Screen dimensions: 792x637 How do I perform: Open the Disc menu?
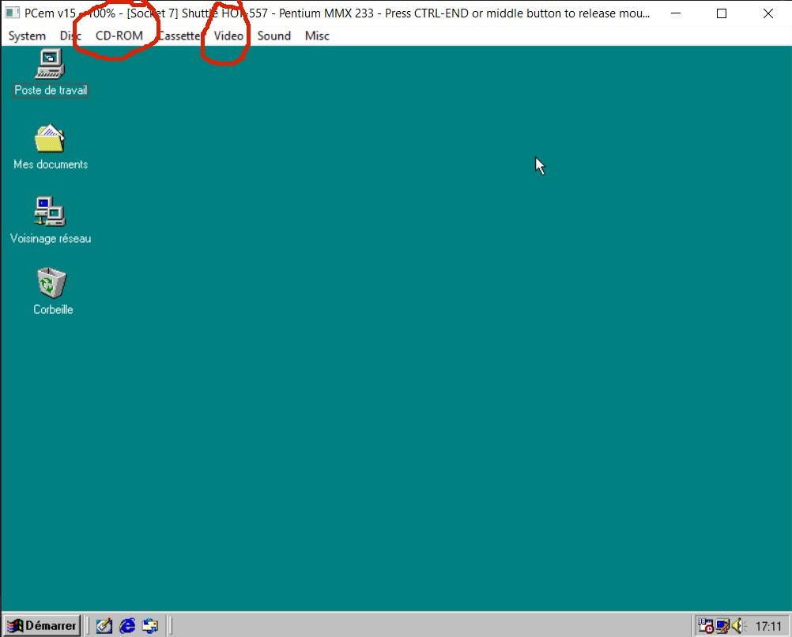point(70,36)
